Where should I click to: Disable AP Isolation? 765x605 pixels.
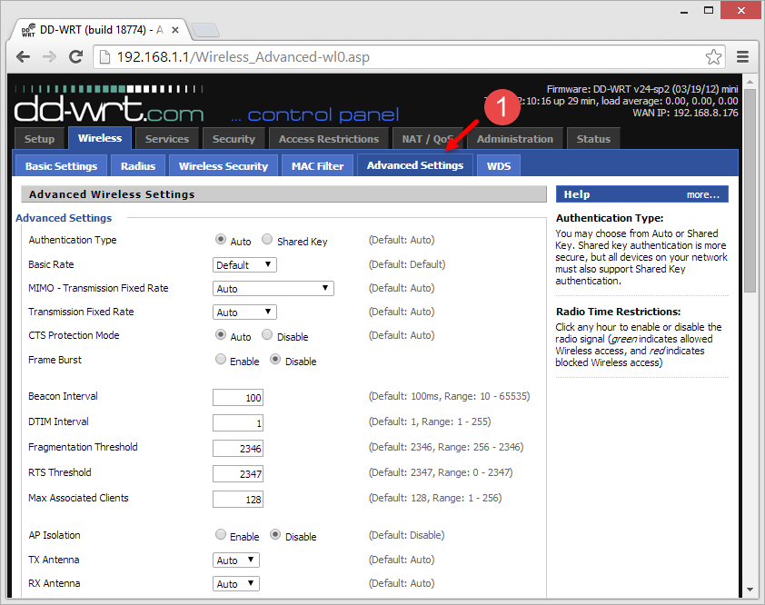275,535
